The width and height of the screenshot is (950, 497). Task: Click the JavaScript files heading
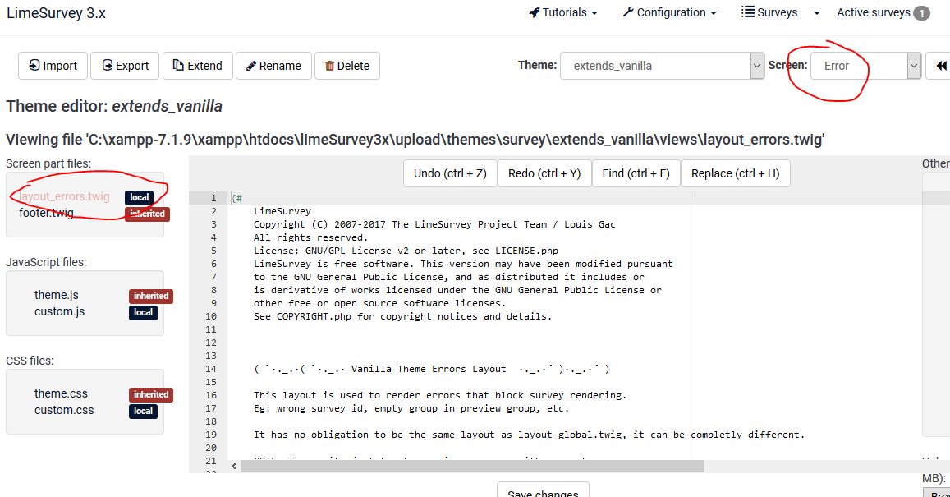click(46, 262)
